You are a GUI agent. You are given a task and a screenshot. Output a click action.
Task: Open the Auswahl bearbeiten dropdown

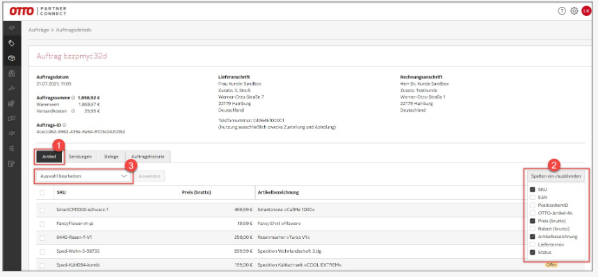click(x=83, y=176)
